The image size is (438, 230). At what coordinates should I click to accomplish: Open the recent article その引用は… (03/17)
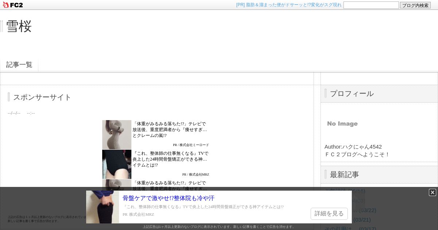(x=350, y=229)
